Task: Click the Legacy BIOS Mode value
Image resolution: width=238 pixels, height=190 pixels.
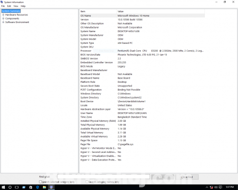Action: pos(121,66)
